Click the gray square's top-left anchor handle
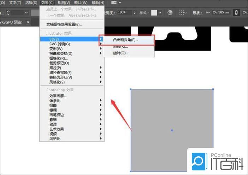This screenshot has height=175, width=248. pyautogui.click(x=131, y=89)
